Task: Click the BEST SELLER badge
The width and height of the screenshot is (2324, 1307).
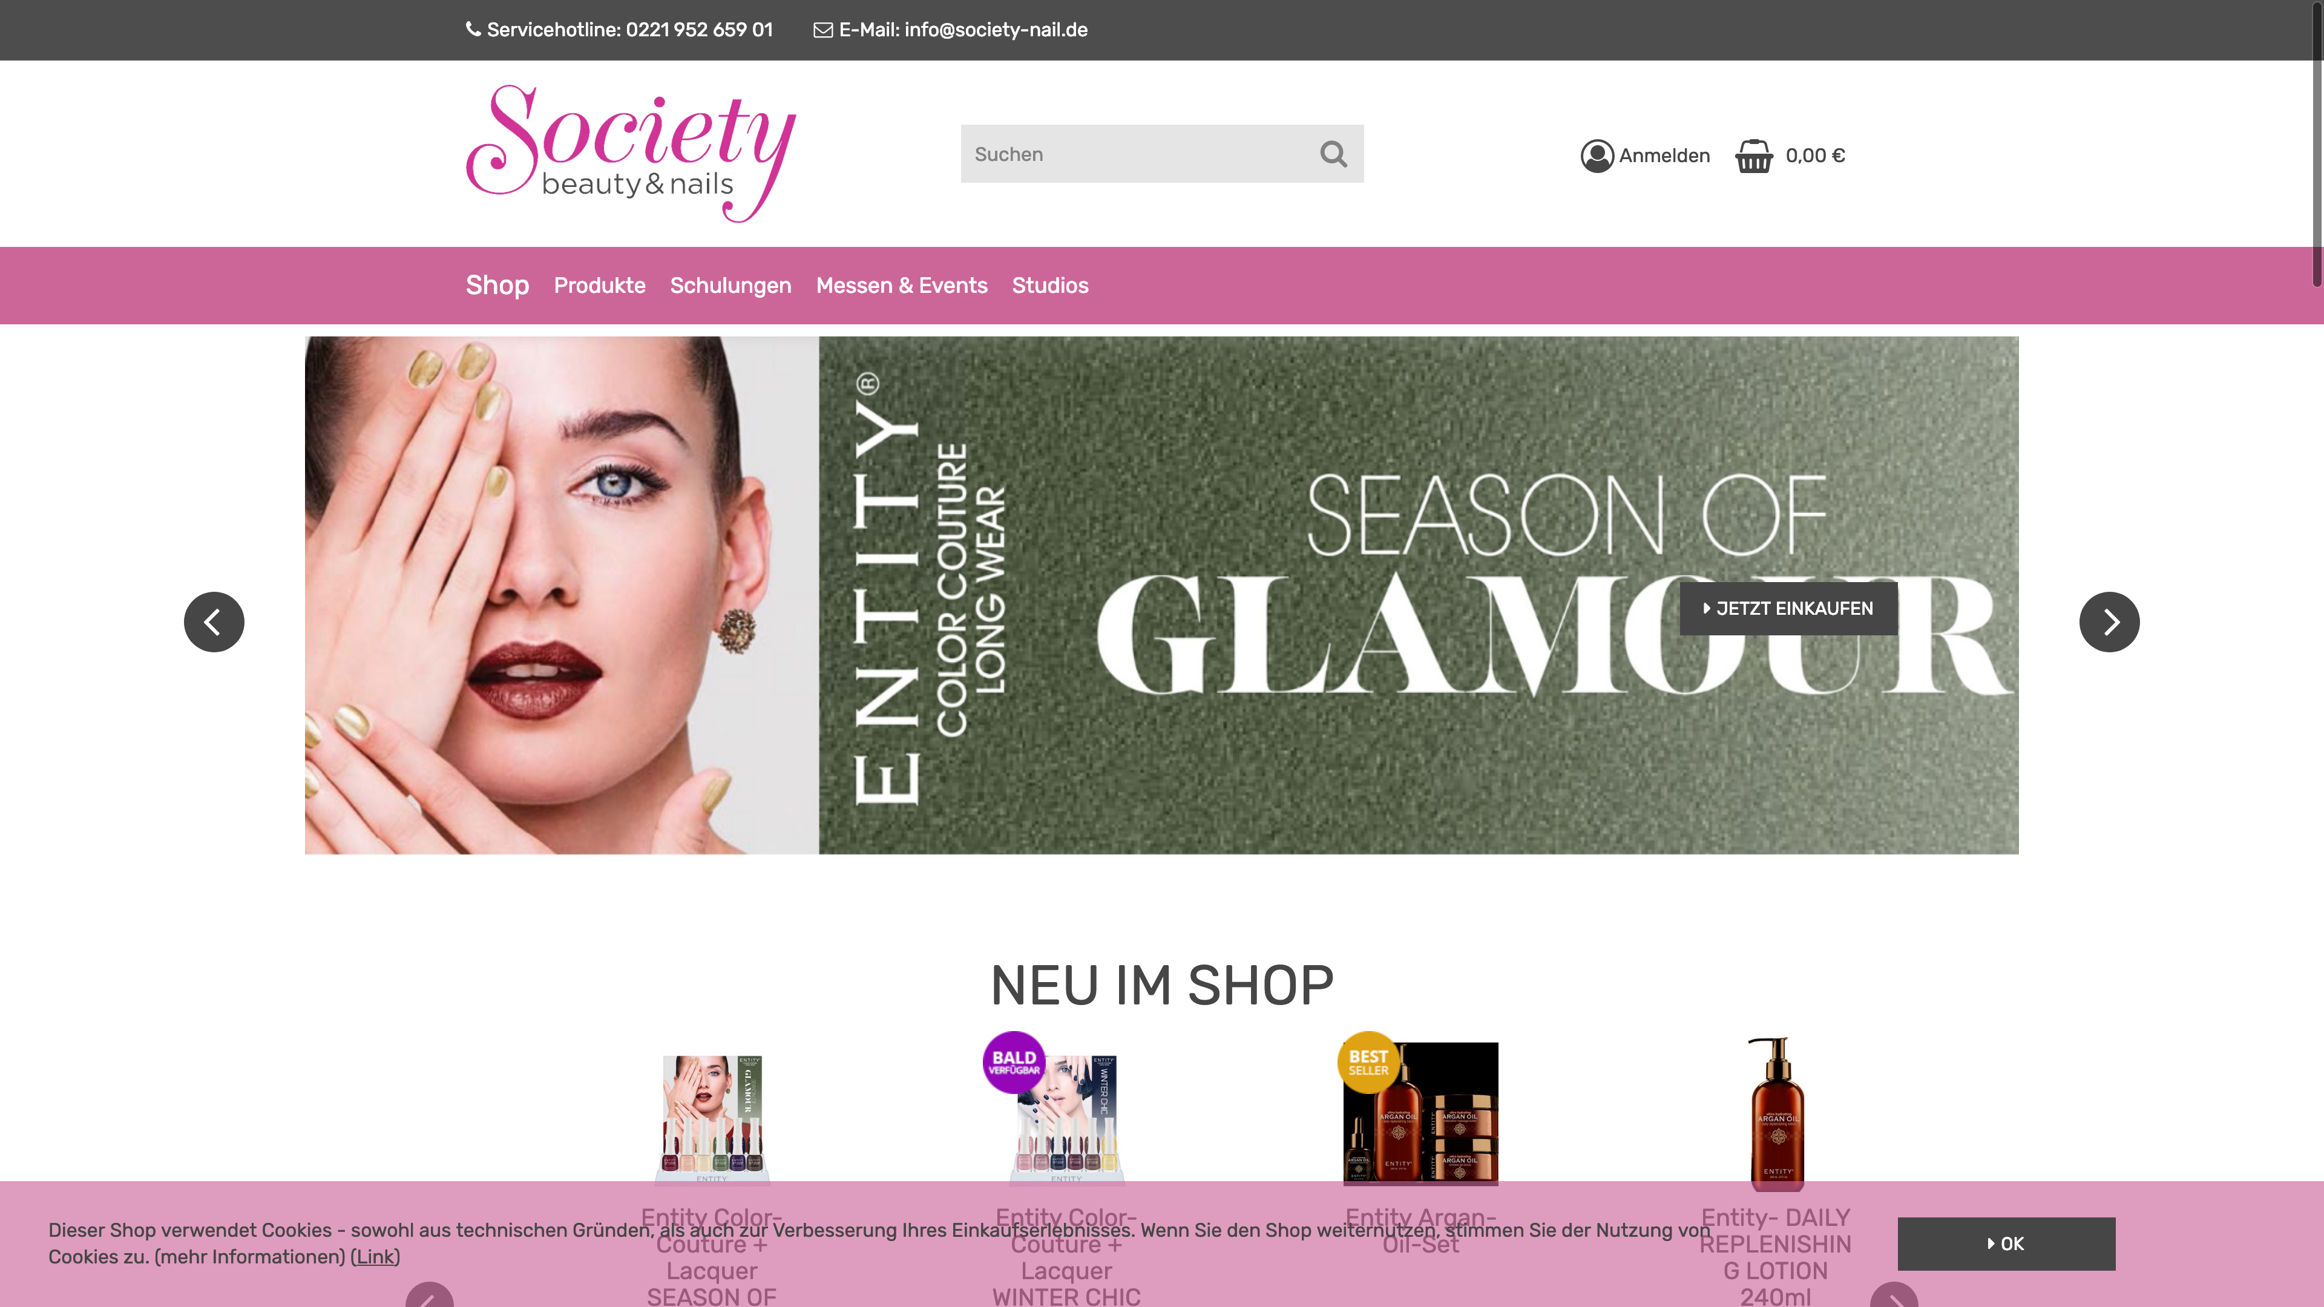Action: pos(1368,1063)
